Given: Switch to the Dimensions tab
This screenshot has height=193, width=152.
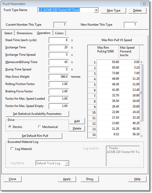Looking at the screenshot, I should pos(25,33).
